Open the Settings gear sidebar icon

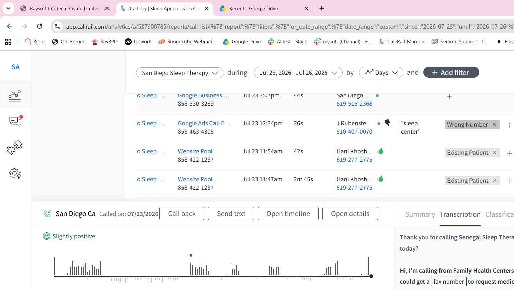pos(15,174)
